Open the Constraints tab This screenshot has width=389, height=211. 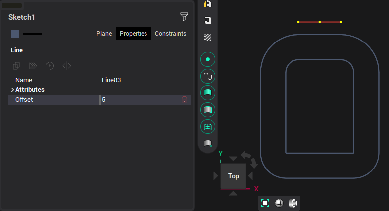pos(170,34)
